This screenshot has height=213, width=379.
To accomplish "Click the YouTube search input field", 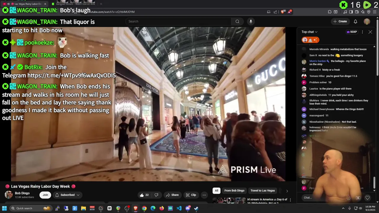I will [178, 21].
